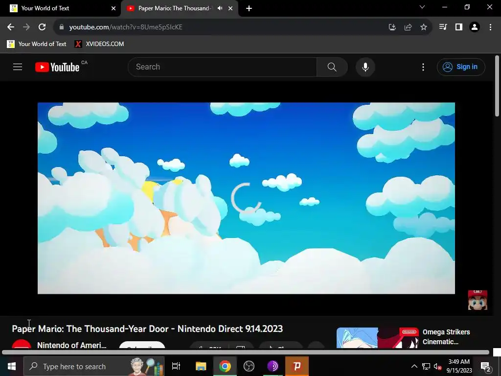This screenshot has height=376, width=501.
Task: Click the Windows taskbar search box
Action: click(x=94, y=366)
